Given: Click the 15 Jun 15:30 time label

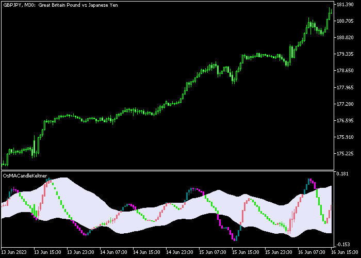Looking at the screenshot, I should (x=245, y=252).
